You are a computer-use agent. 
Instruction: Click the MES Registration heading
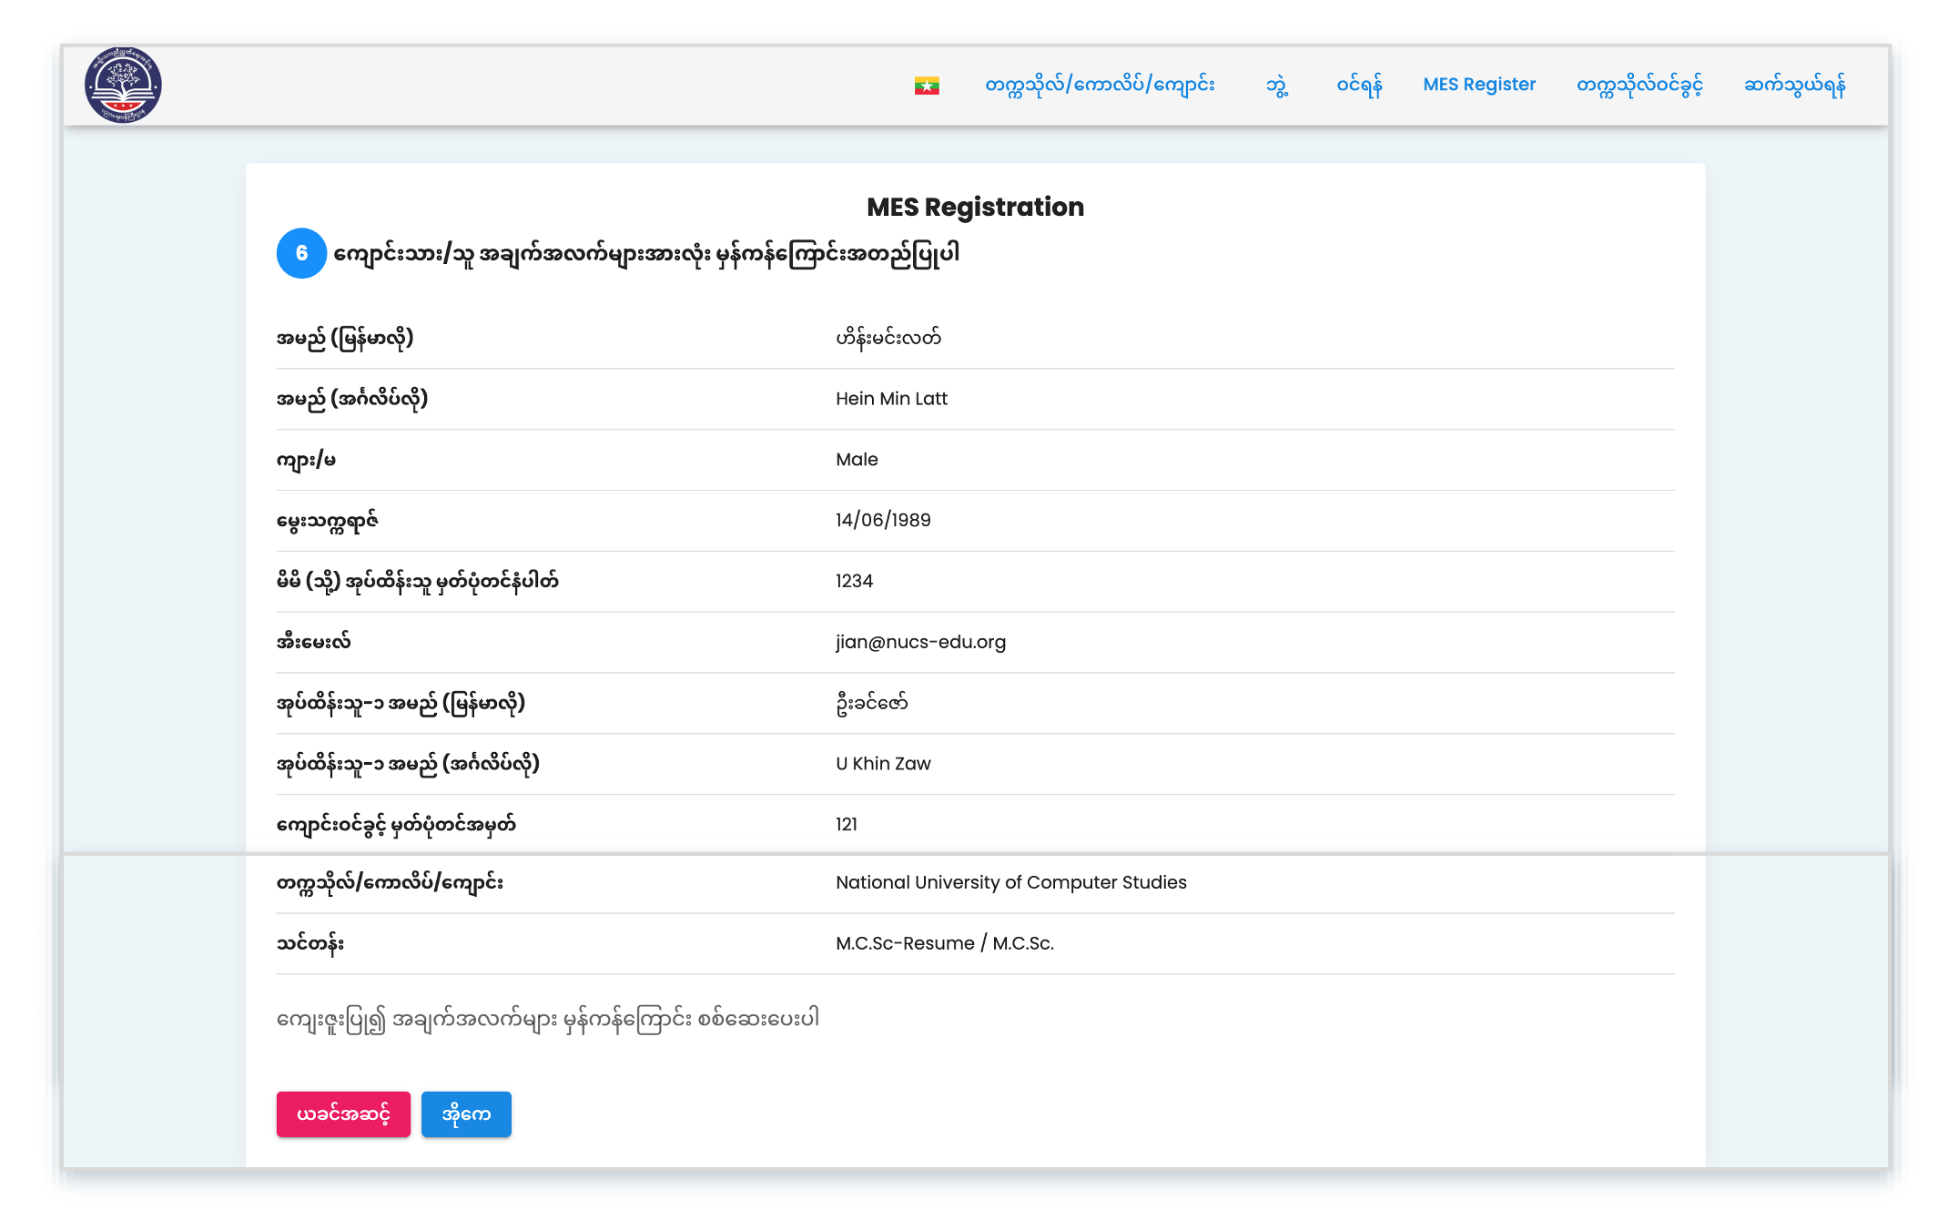click(975, 207)
